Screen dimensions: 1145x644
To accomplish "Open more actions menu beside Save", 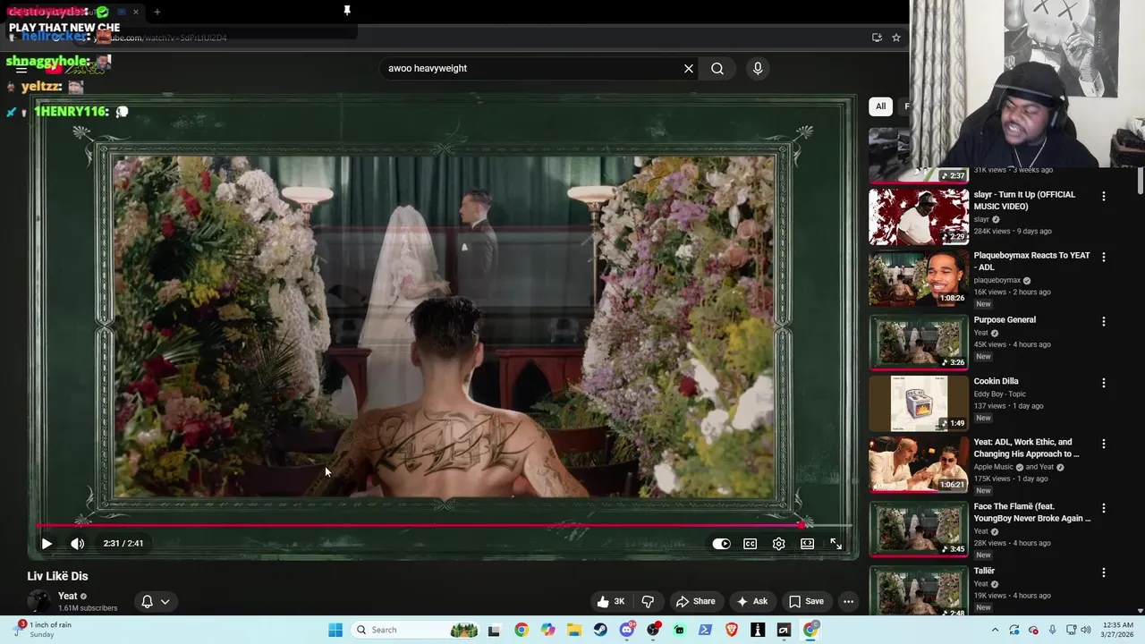I will click(848, 601).
